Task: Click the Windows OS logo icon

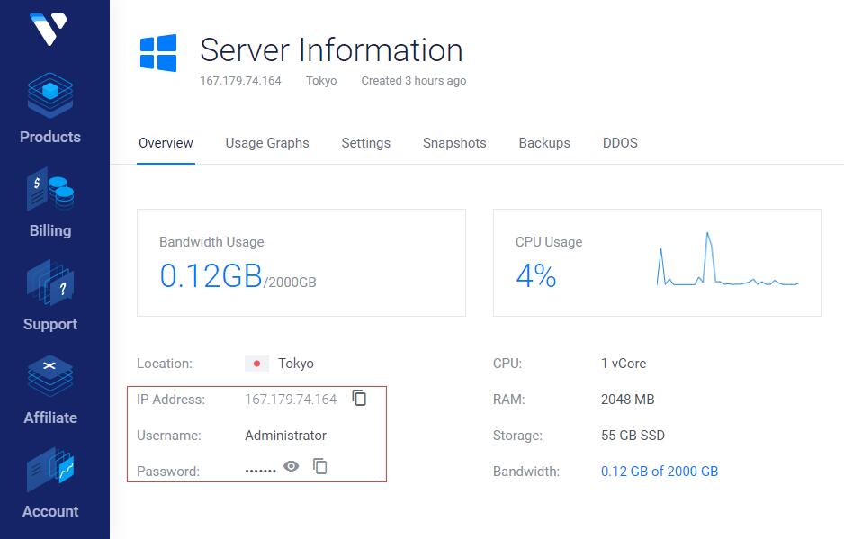Action: click(x=158, y=53)
